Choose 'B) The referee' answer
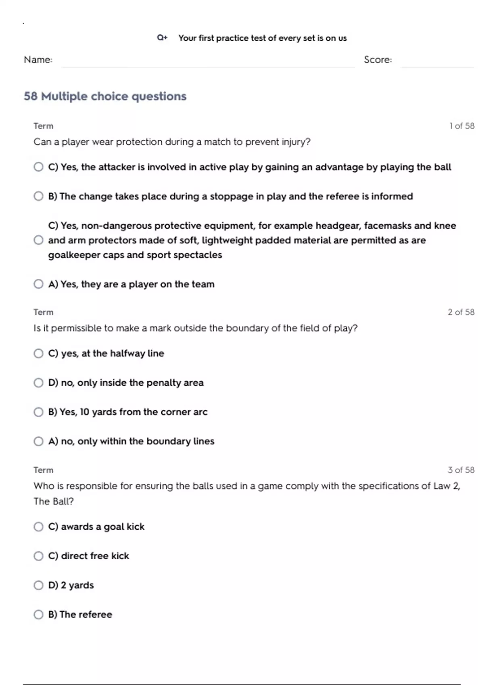 click(38, 614)
